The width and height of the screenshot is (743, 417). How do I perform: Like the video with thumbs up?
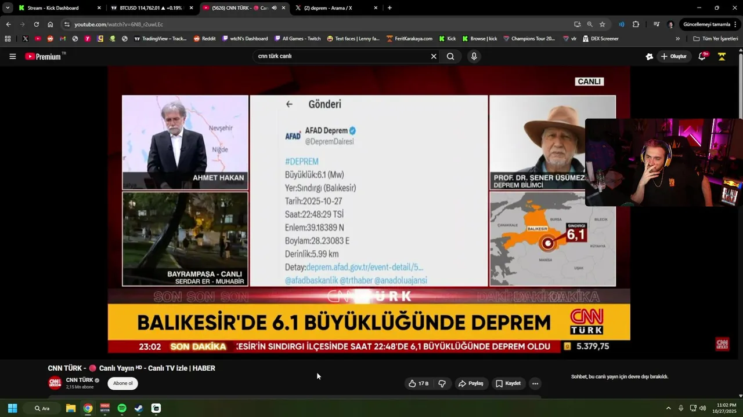tap(419, 383)
